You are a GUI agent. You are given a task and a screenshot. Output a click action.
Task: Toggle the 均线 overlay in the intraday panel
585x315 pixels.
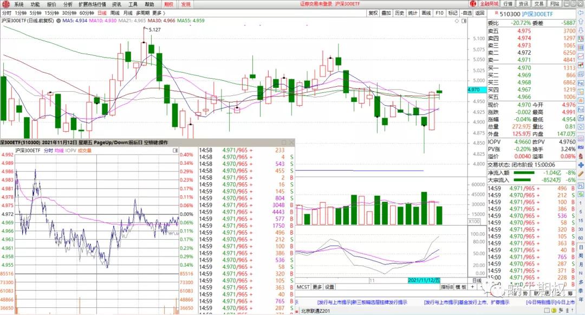59,150
